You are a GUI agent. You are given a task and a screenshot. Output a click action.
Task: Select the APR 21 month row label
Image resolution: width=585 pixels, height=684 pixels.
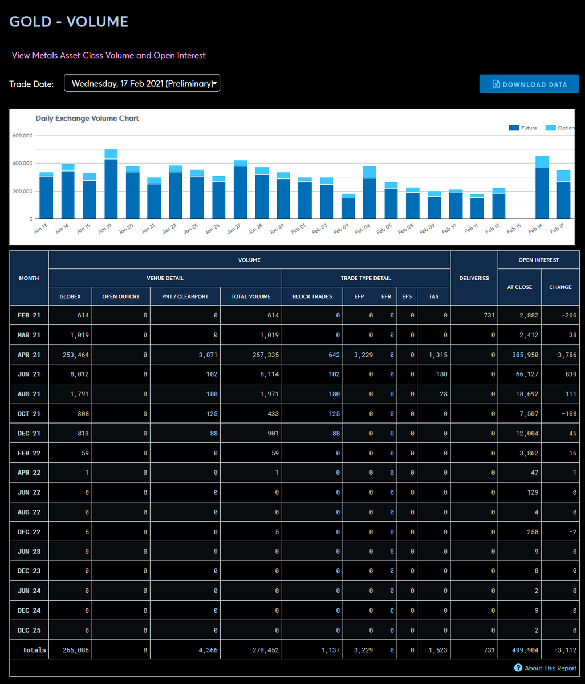(29, 355)
